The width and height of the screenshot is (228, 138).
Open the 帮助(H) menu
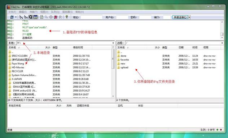[x=79, y=12]
